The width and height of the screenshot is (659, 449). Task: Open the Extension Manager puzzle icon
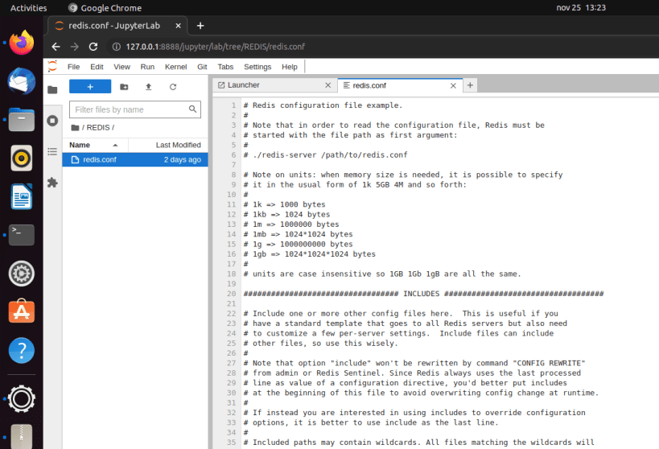pyautogui.click(x=52, y=183)
